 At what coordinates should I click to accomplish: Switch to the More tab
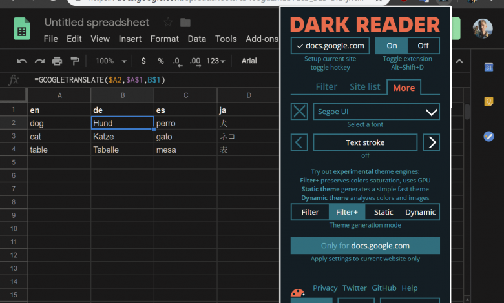point(404,88)
